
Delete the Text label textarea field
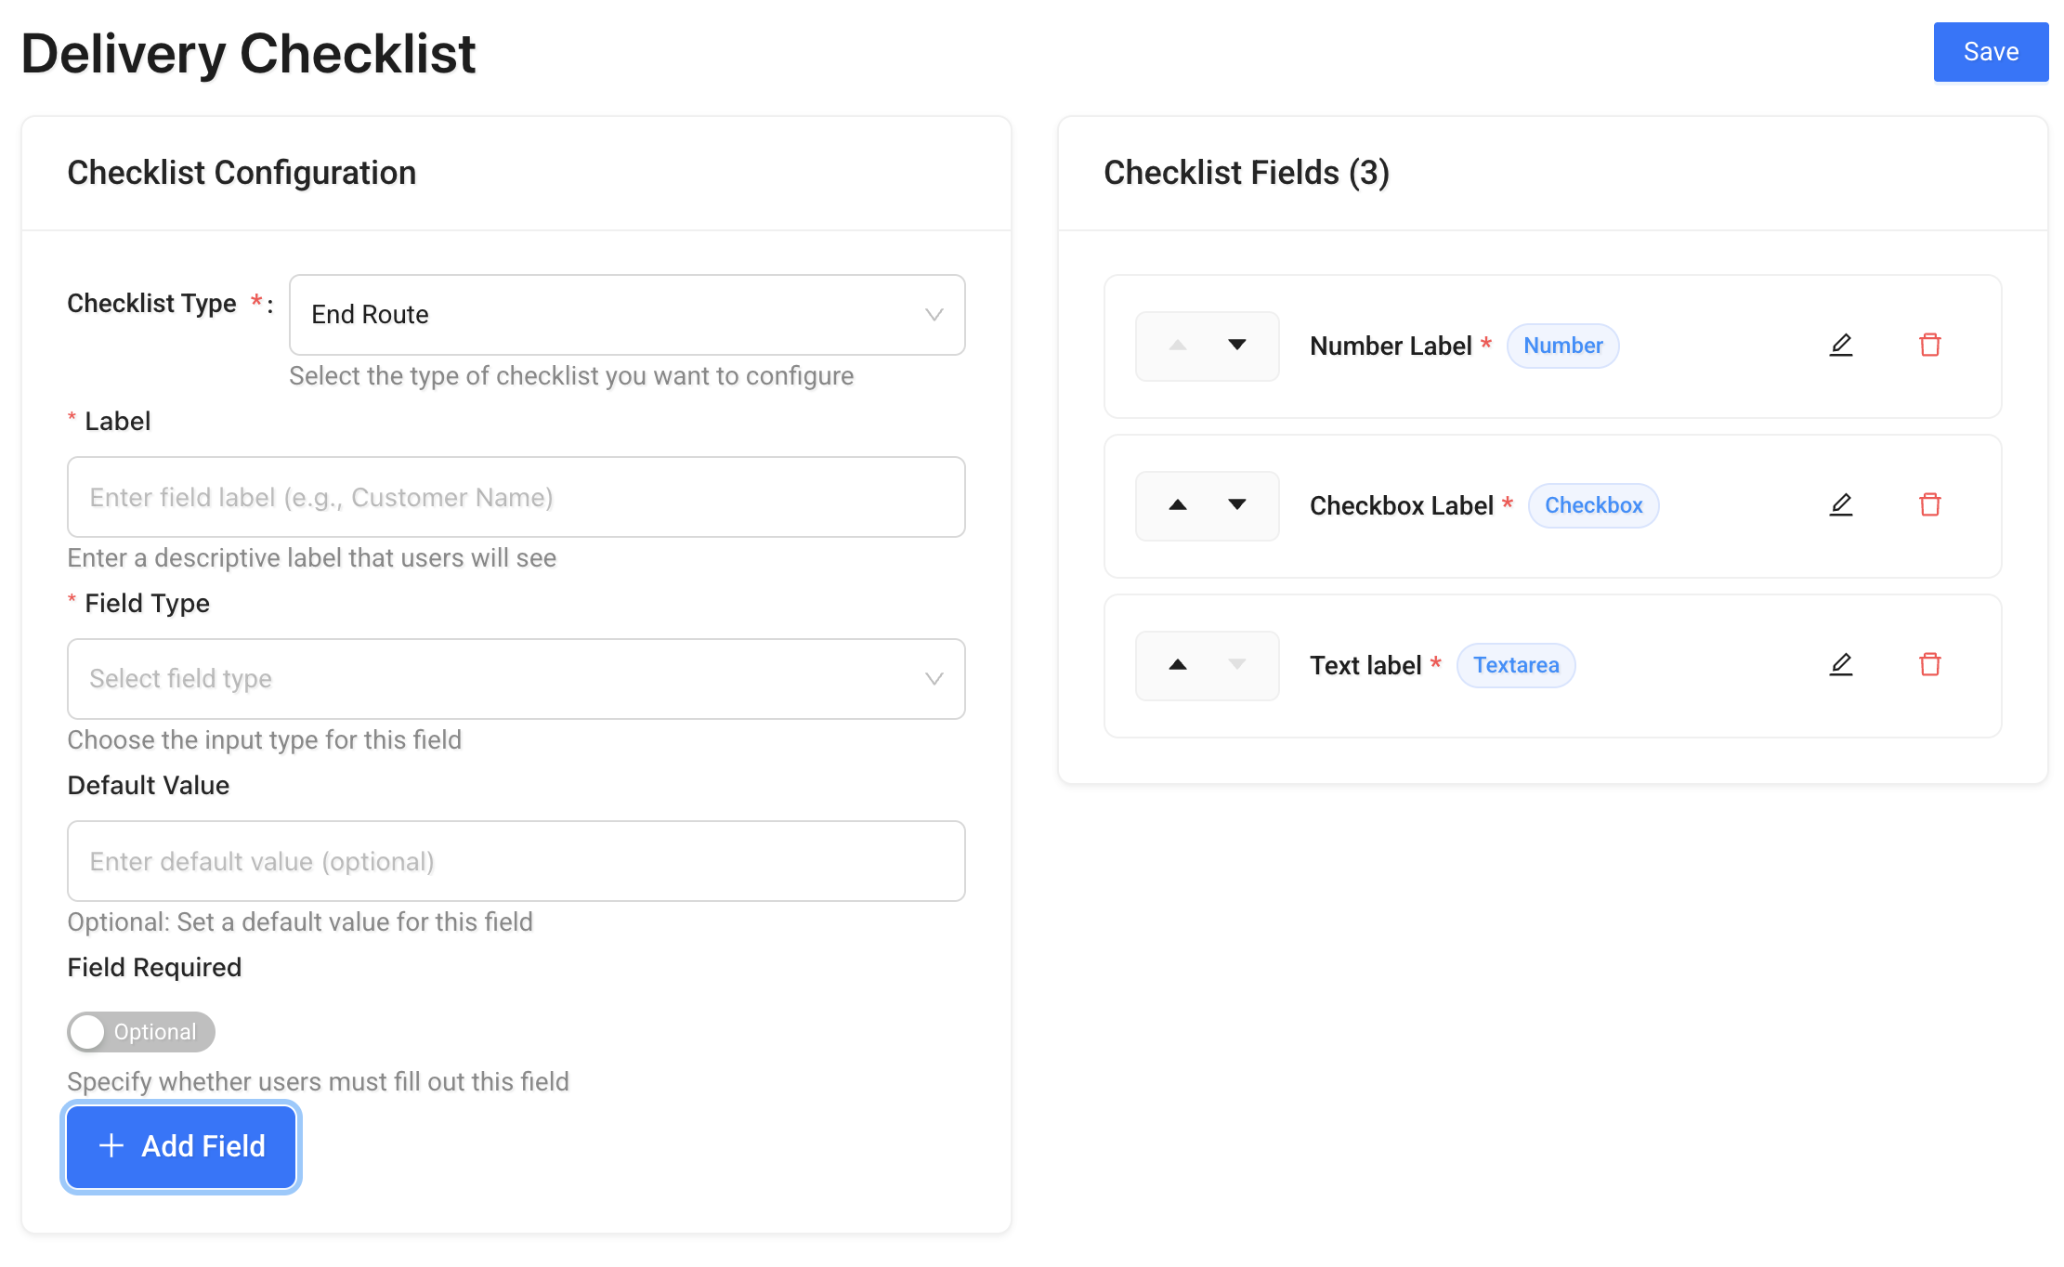click(1930, 664)
